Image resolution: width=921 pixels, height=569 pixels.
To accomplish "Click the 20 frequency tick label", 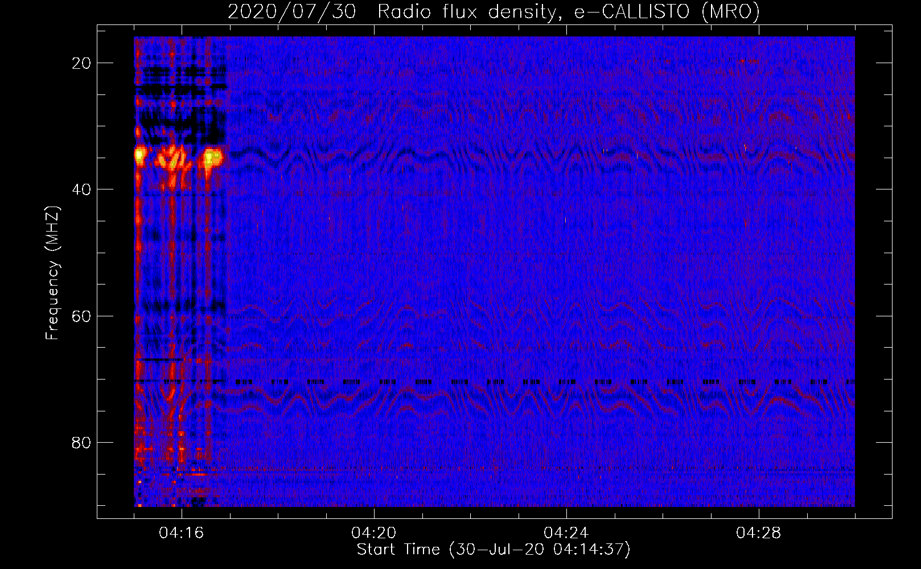I will point(81,63).
